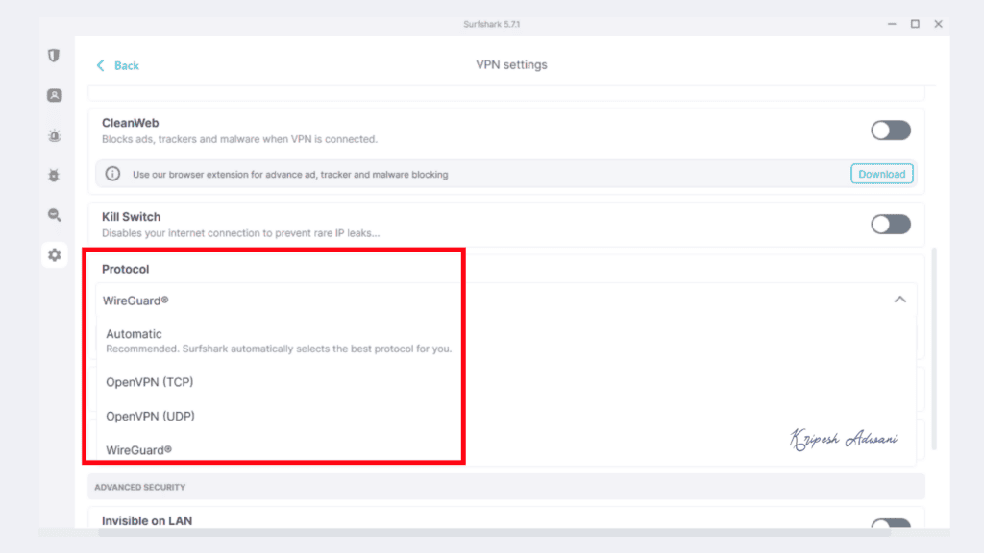Open the VPN shield tab in sidebar
This screenshot has height=553, width=984.
[x=55, y=56]
